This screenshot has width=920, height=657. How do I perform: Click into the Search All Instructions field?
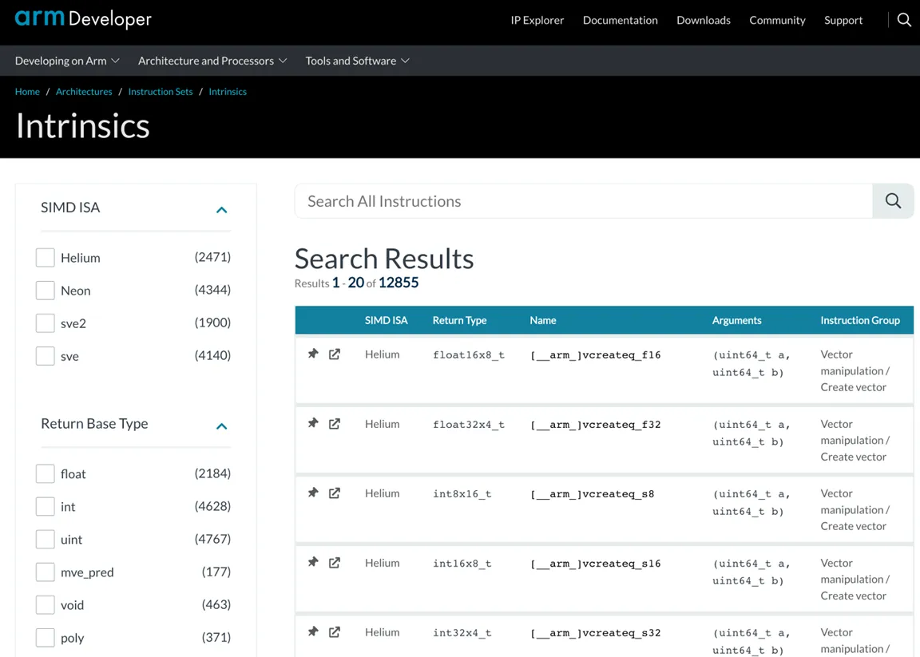pyautogui.click(x=583, y=201)
